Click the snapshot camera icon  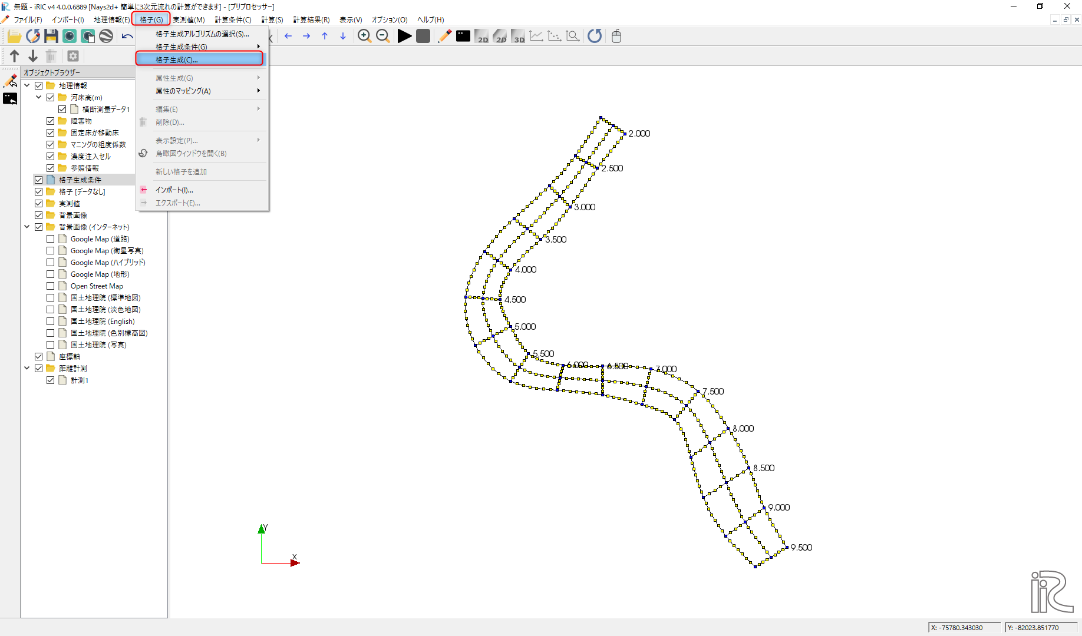pyautogui.click(x=70, y=37)
